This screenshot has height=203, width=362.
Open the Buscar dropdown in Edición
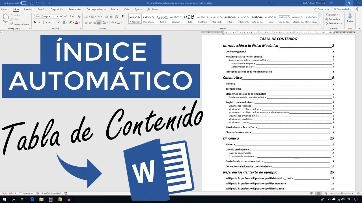tap(337, 15)
